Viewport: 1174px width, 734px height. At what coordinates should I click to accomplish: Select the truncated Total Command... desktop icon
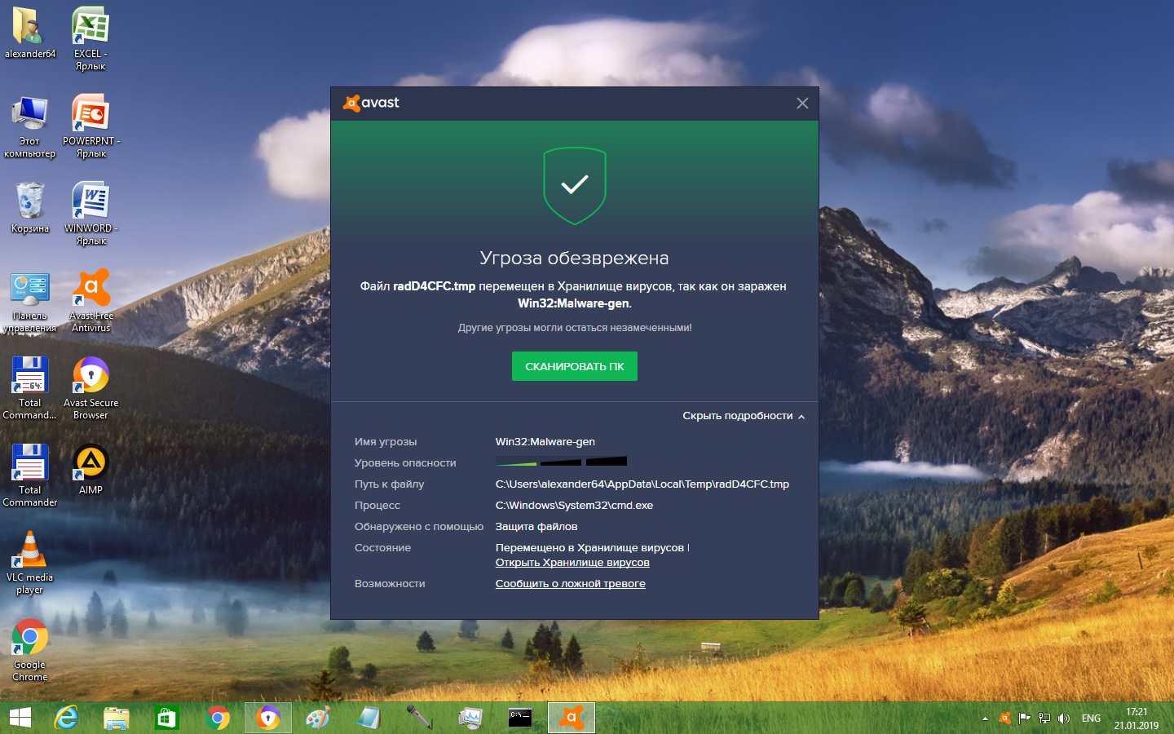30,388
